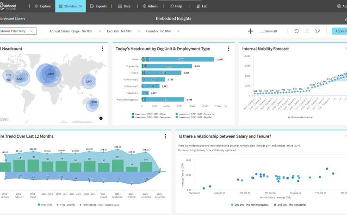Click the Internal Mobility Forecast title
Viewport: 347px width, 215px height.
coord(266,49)
